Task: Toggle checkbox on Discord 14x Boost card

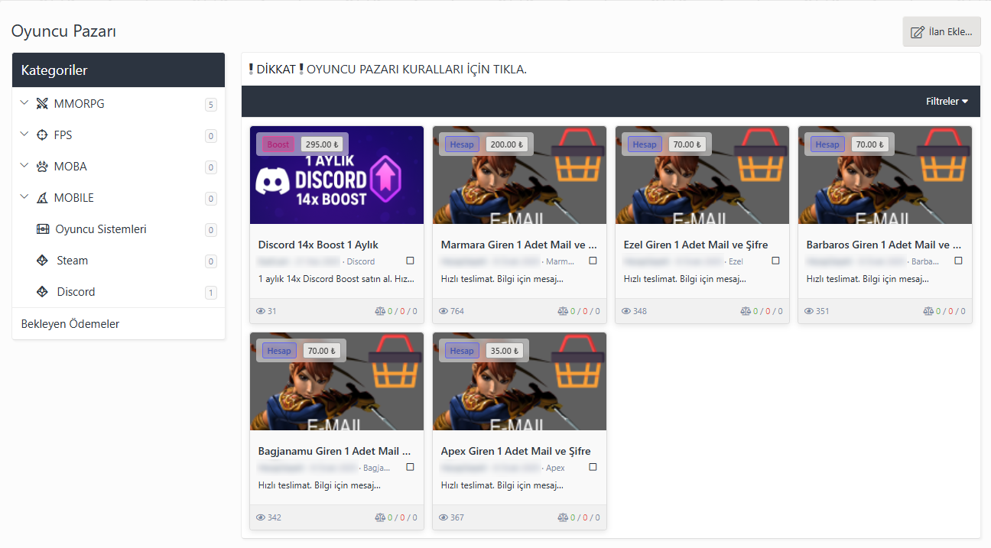Action: [410, 261]
